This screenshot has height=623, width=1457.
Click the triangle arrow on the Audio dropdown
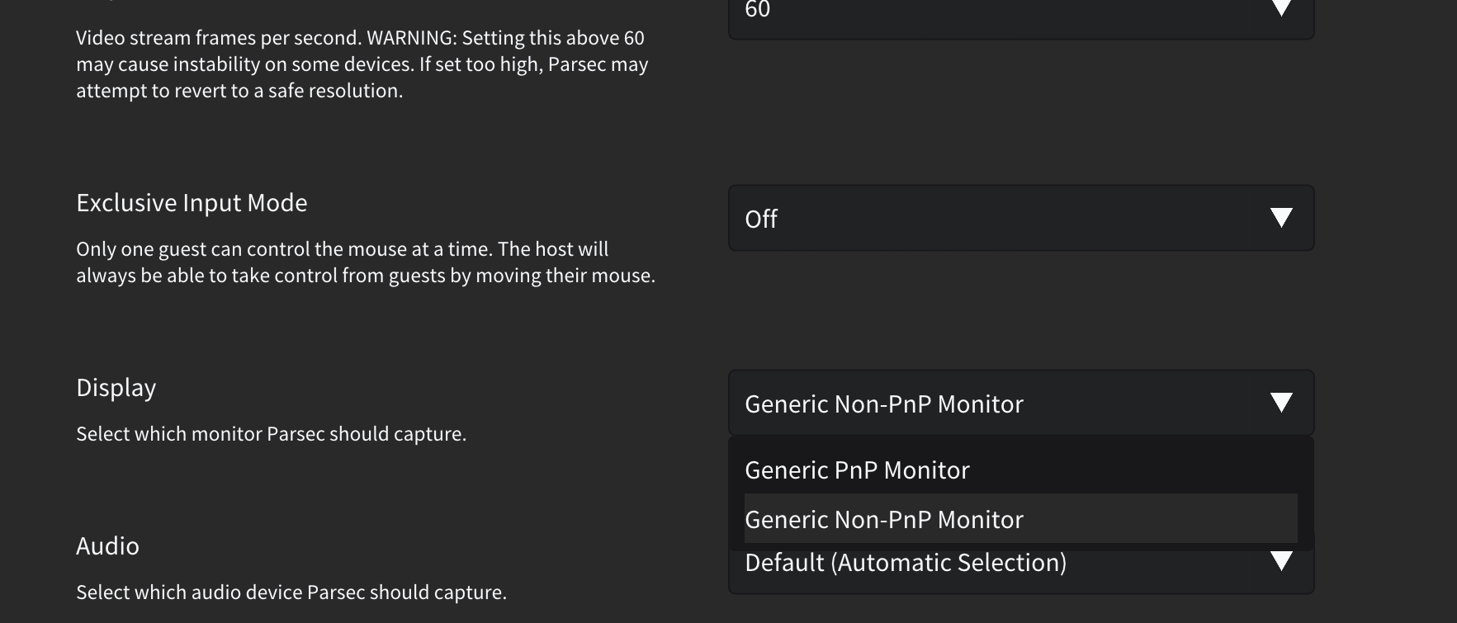(1281, 561)
